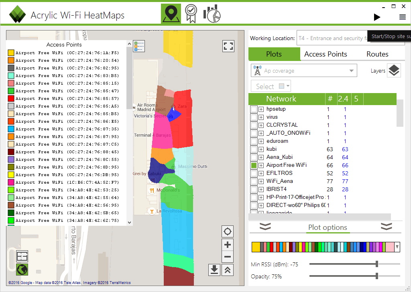Viewport: 411px width, 292px height.
Task: Check the CLCRYSTAL network checkbox
Action: coord(254,125)
